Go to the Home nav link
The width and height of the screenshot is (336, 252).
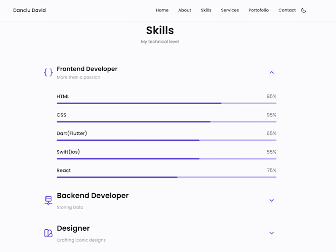click(162, 10)
